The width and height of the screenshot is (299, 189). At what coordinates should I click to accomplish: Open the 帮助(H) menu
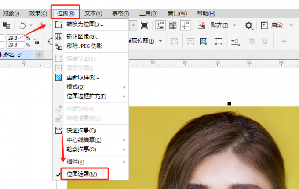click(x=206, y=14)
